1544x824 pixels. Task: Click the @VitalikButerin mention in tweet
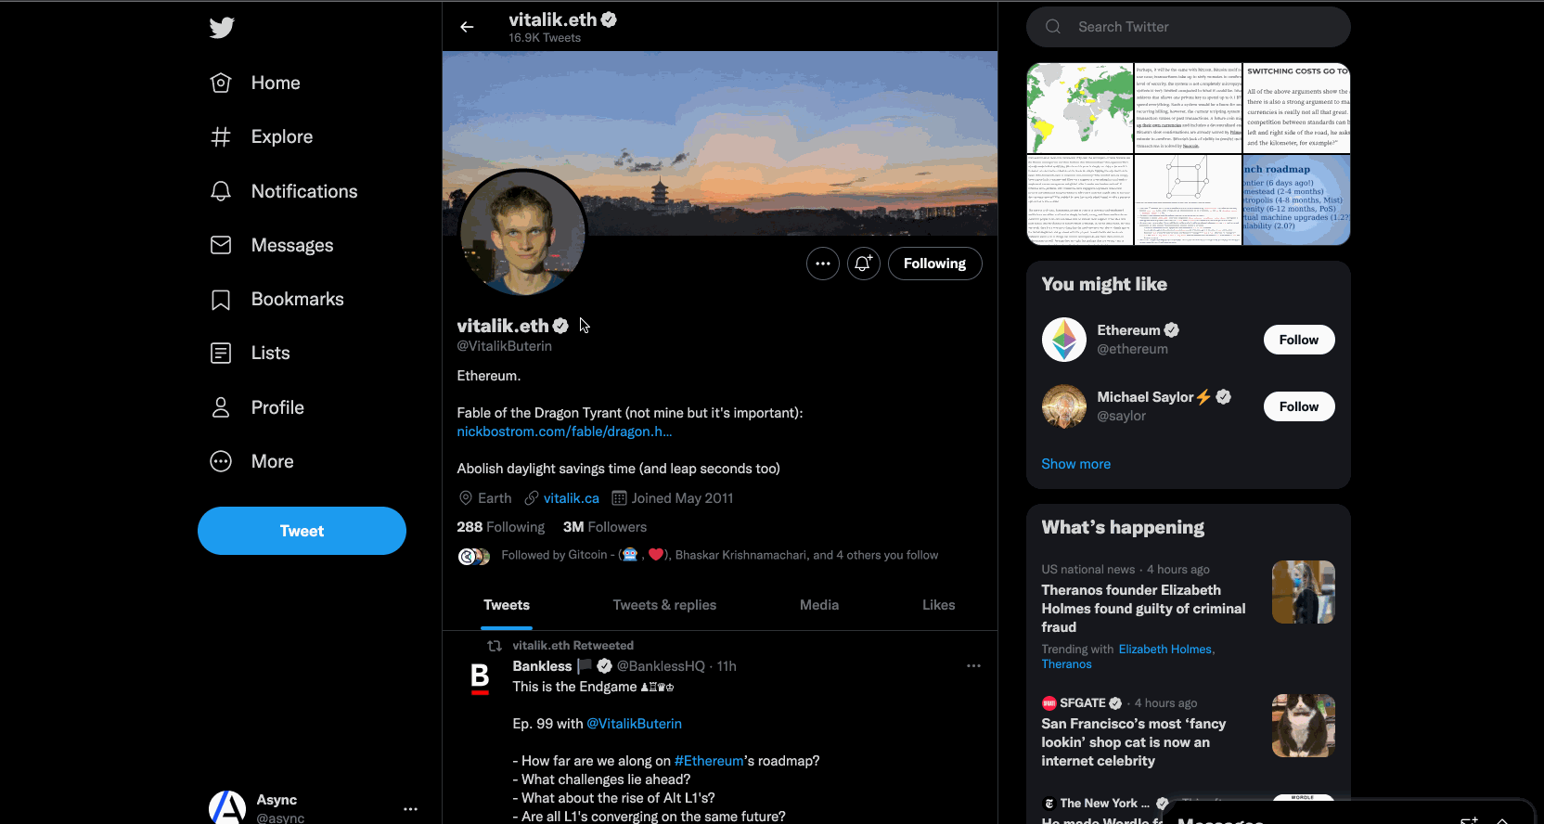pos(635,724)
